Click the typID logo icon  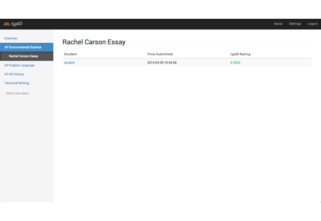click(x=7, y=24)
